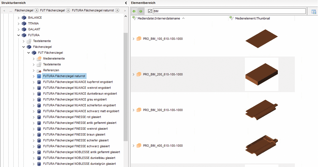Select FUTURA Flächenziegel NUANCE dunkelbraun engobiert
The width and height of the screenshot is (318, 167).
point(80,94)
